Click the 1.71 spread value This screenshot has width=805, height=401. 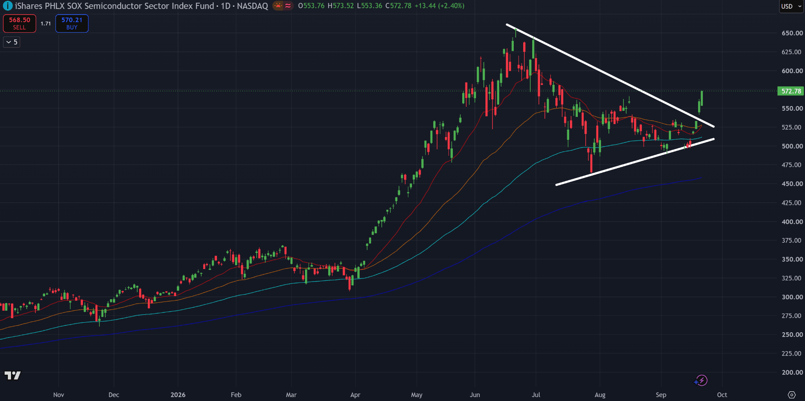(x=46, y=24)
